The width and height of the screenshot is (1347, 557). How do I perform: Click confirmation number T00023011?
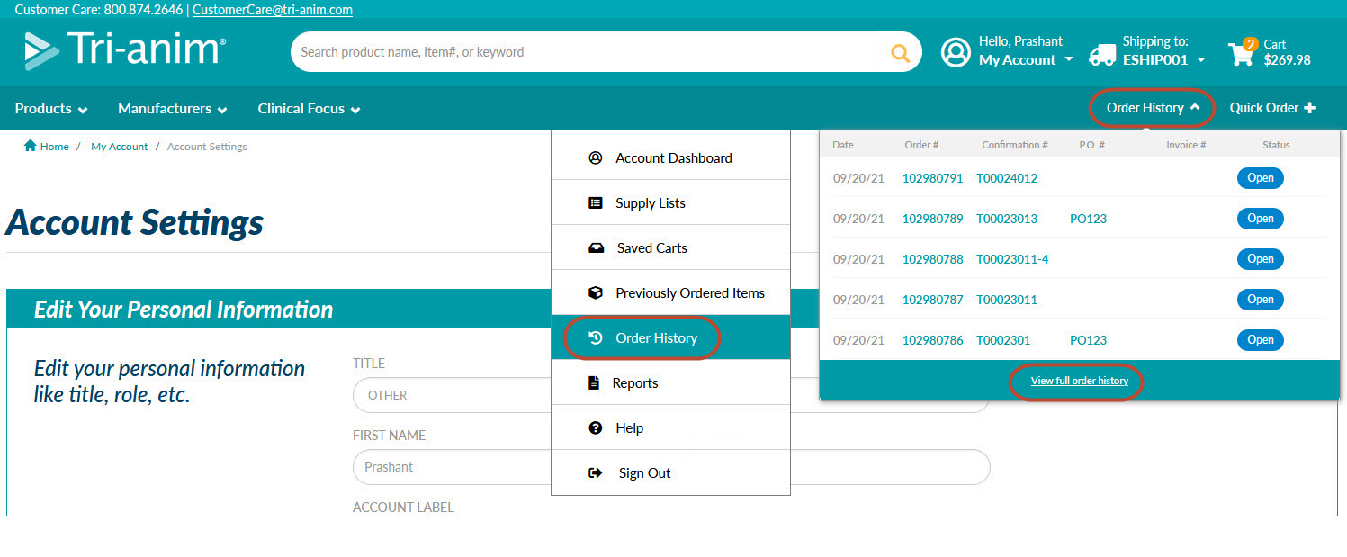1007,300
